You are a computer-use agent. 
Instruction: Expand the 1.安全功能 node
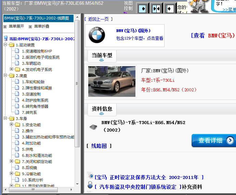(11, 124)
